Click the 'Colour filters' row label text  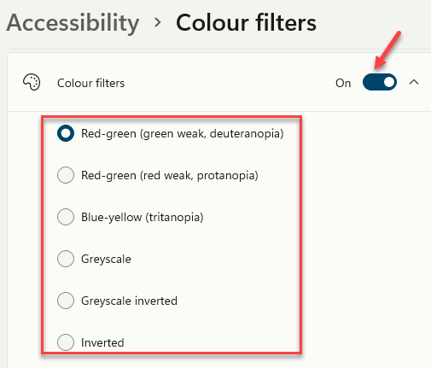point(91,83)
